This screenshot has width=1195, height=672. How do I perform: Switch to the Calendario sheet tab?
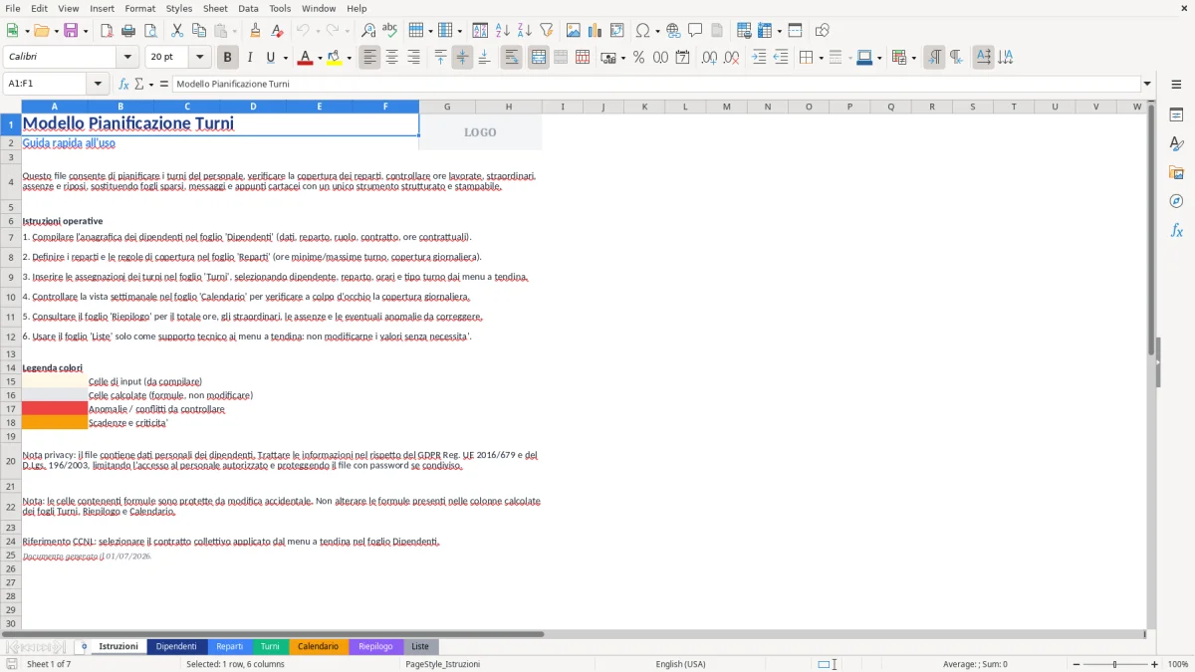pyautogui.click(x=319, y=646)
